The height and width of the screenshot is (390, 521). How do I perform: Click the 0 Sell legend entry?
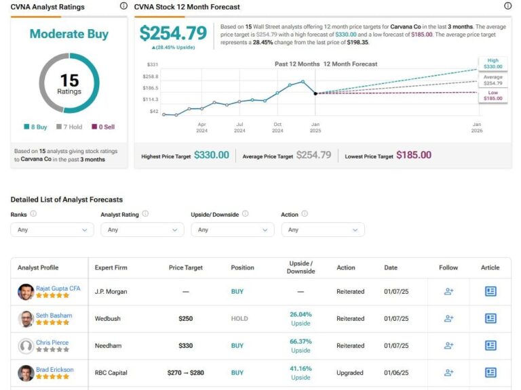pyautogui.click(x=103, y=127)
